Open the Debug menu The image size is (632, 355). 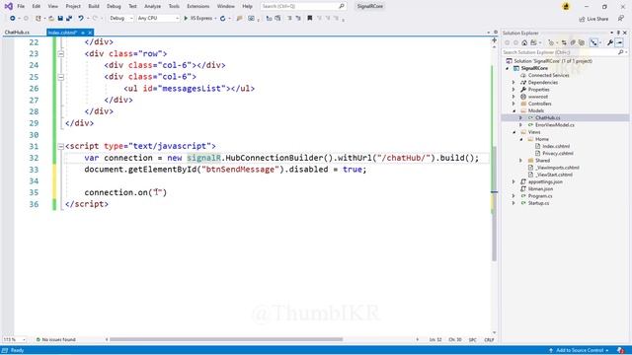[114, 6]
